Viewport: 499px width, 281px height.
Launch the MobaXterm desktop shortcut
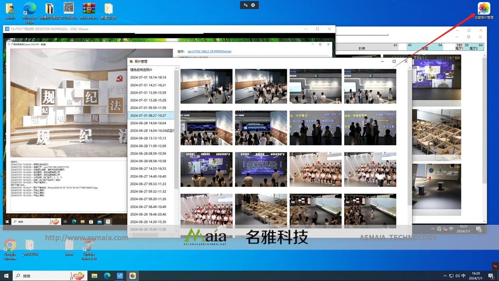pos(89,11)
